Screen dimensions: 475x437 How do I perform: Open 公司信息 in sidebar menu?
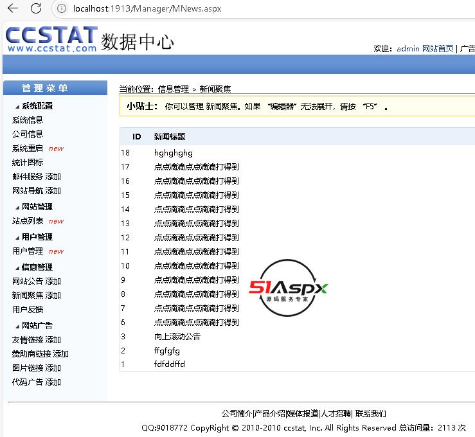[28, 134]
